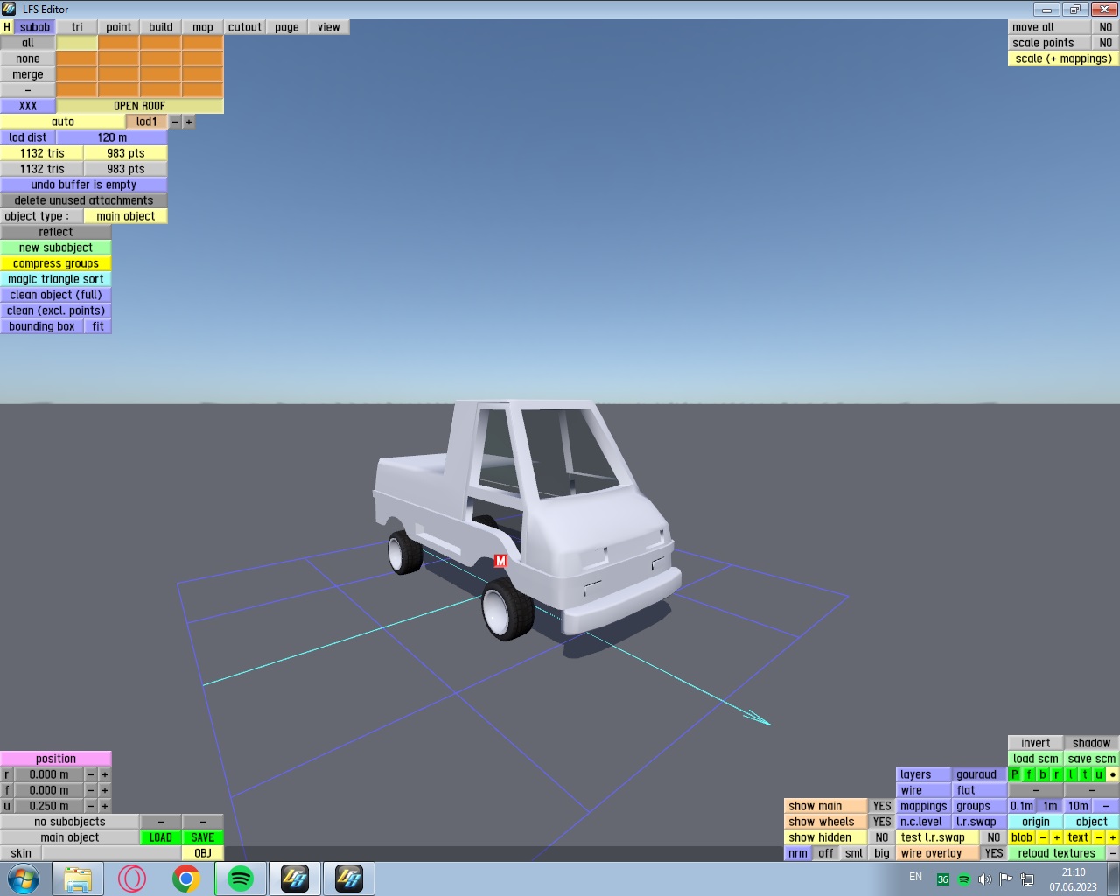1120x896 pixels.
Task: Click the OBJ export button
Action: coord(203,853)
